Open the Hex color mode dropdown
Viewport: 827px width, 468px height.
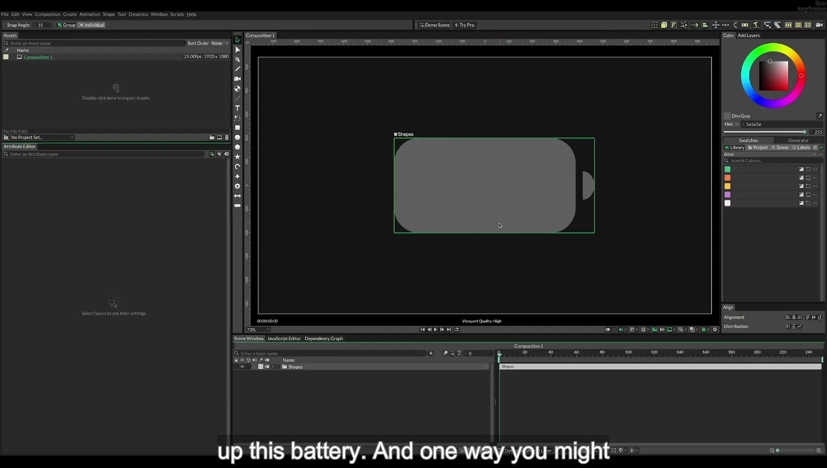[731, 124]
